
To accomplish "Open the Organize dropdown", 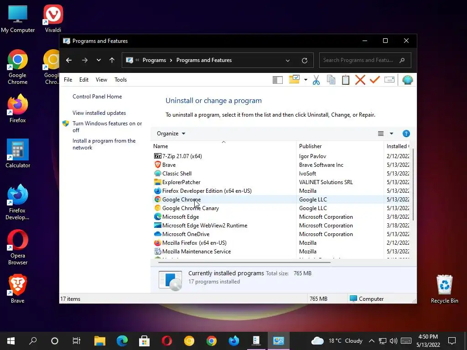I will pyautogui.click(x=171, y=134).
